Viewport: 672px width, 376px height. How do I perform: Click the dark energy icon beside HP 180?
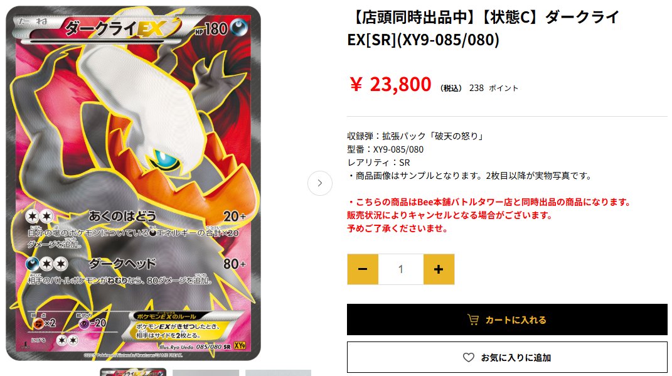tap(238, 28)
